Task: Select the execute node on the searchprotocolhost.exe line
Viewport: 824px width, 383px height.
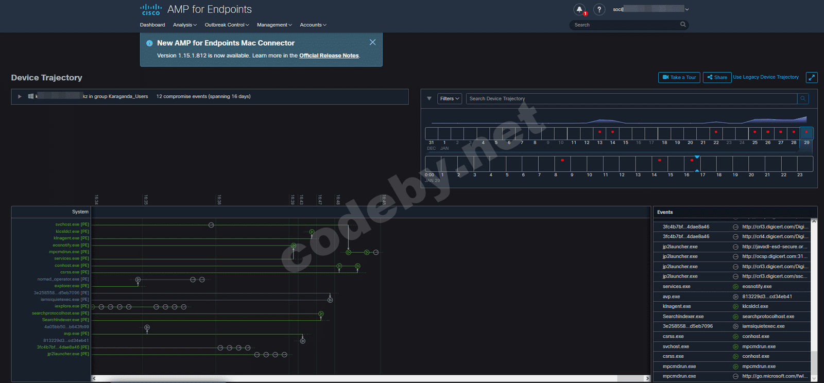Action: 321,314
